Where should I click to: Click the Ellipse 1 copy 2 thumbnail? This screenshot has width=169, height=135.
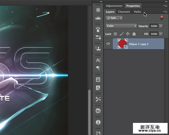[x=122, y=44]
